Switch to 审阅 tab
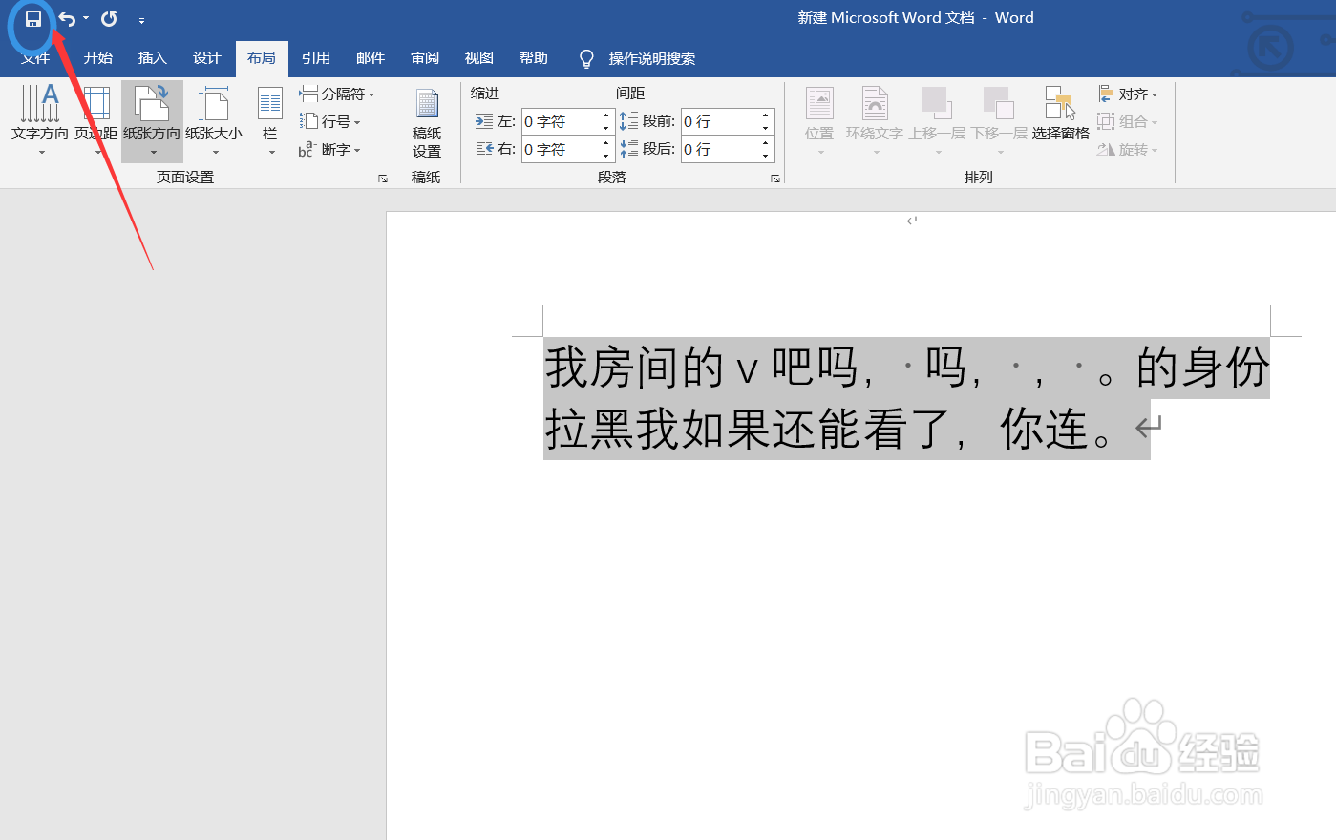This screenshot has width=1336, height=840. pyautogui.click(x=425, y=58)
